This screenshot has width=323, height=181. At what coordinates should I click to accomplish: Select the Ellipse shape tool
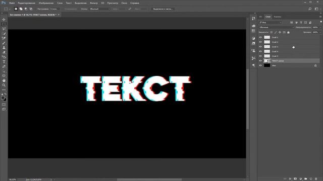4,76
